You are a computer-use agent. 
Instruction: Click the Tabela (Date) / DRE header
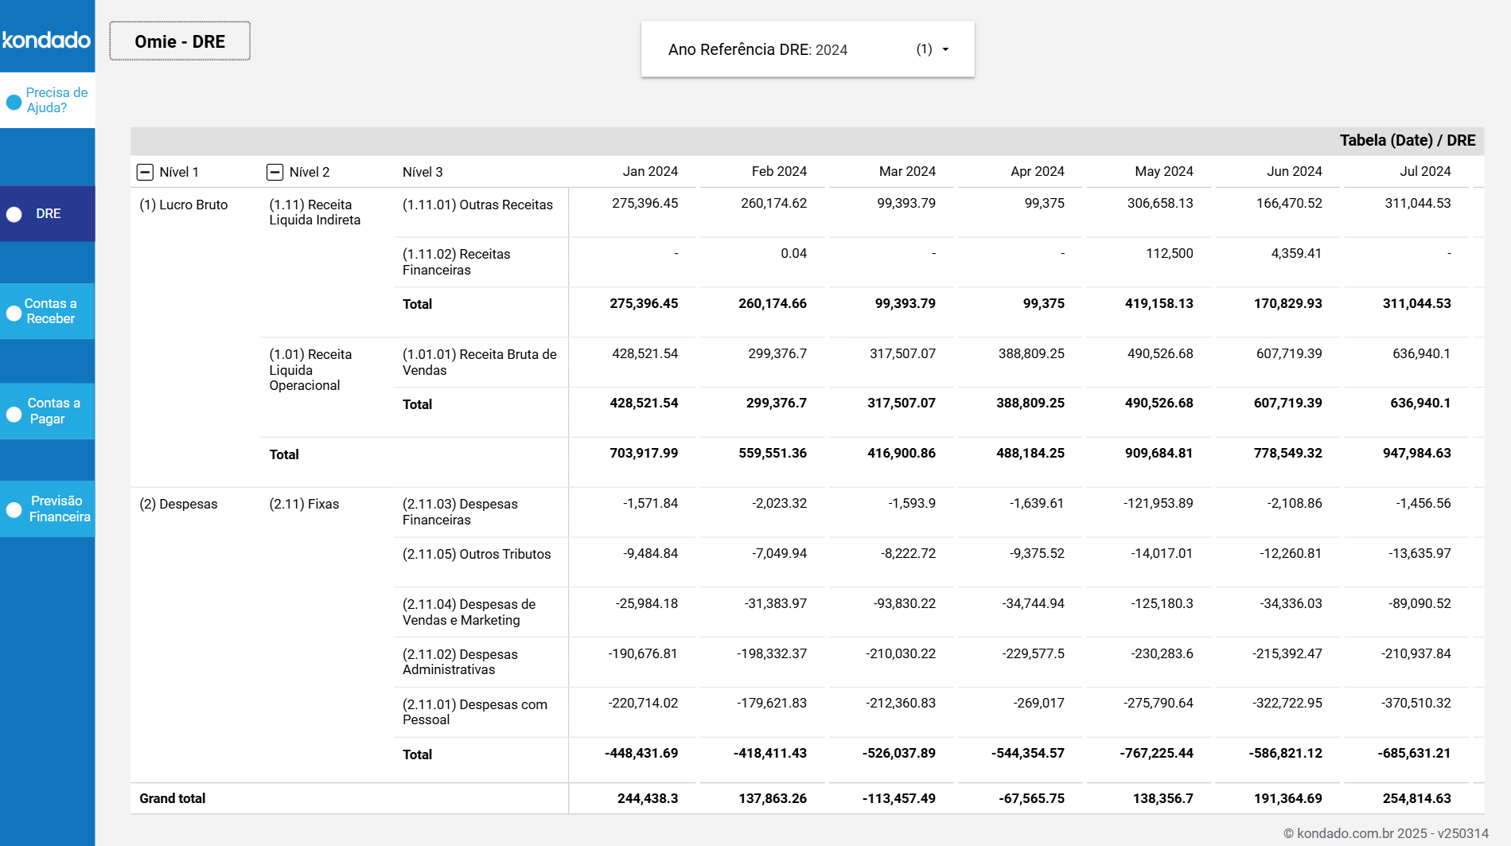click(x=1408, y=140)
